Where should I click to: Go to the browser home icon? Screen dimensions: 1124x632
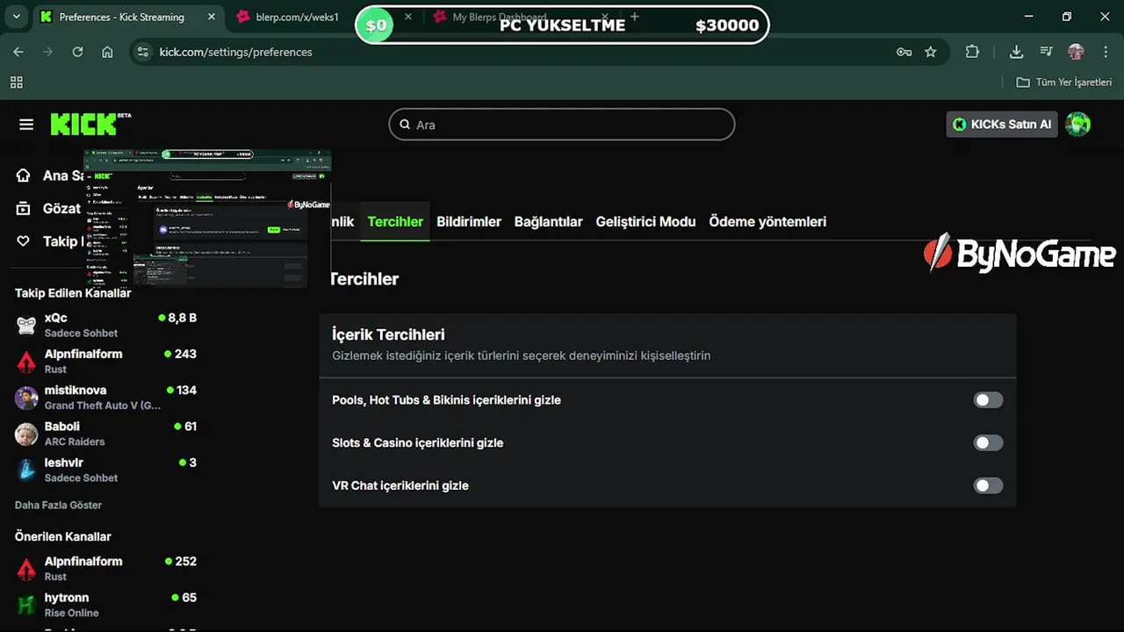[x=107, y=52]
